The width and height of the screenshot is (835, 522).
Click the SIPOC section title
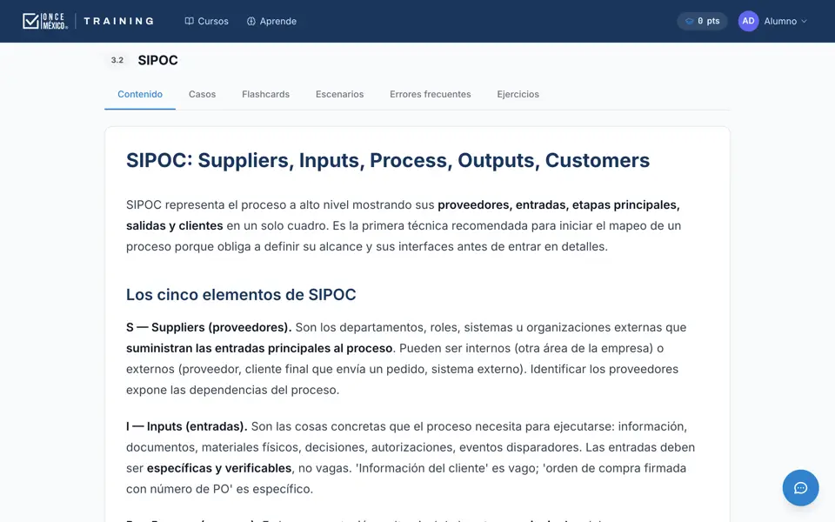point(158,60)
